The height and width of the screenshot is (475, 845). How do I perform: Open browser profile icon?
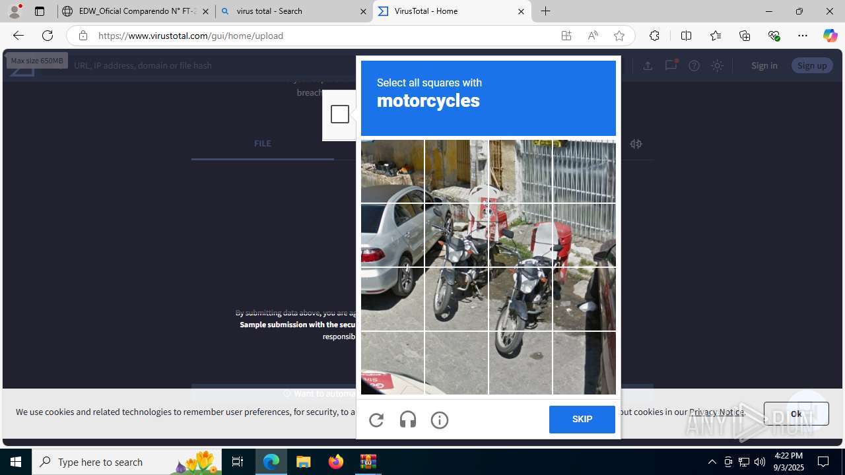click(x=15, y=11)
